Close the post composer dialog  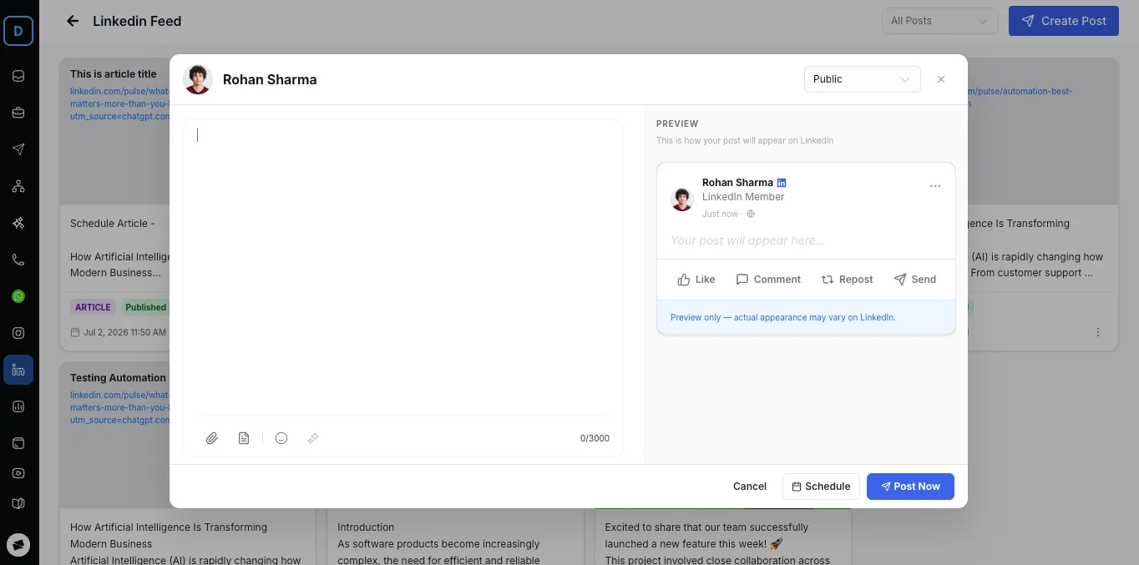[941, 79]
